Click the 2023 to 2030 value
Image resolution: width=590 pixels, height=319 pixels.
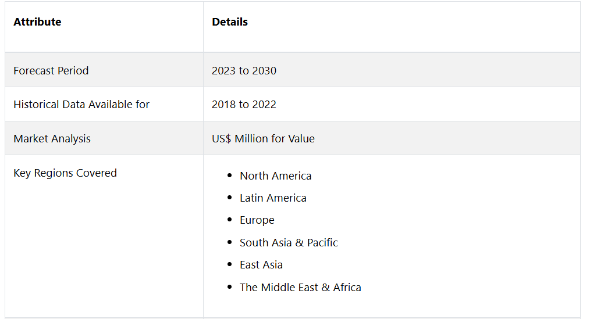pyautogui.click(x=244, y=71)
